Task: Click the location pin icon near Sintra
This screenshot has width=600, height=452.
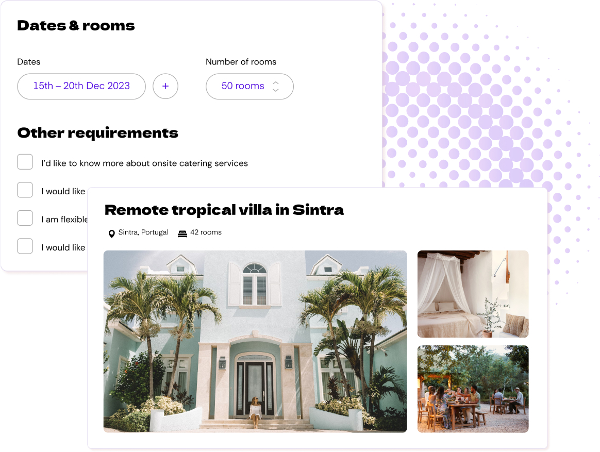Action: 112,233
